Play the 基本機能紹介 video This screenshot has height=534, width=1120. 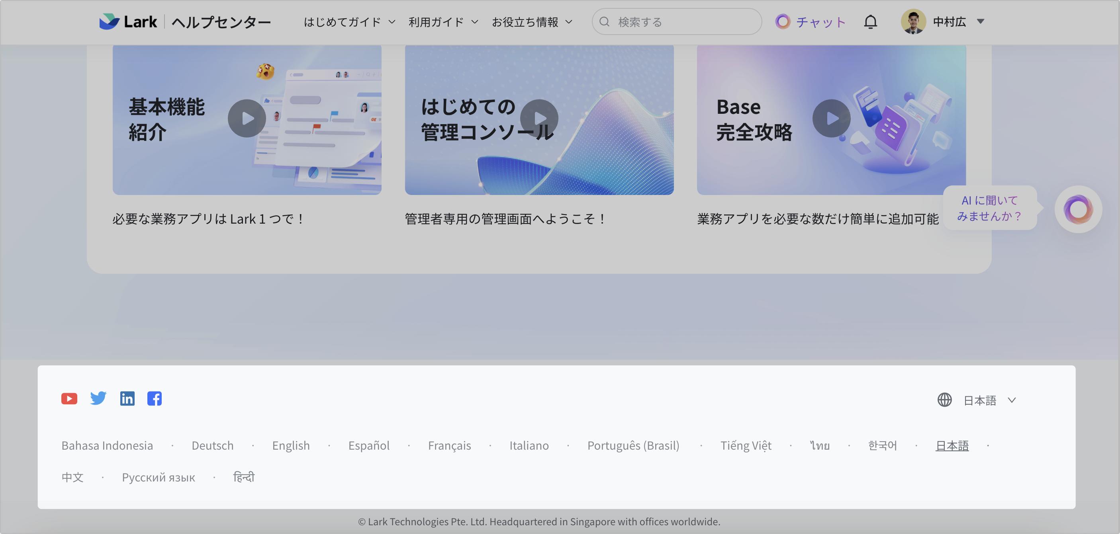(247, 118)
